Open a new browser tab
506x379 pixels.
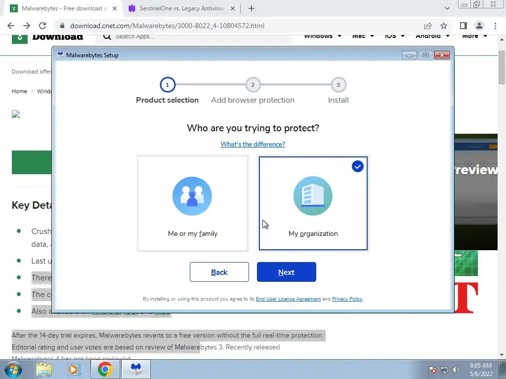click(252, 9)
